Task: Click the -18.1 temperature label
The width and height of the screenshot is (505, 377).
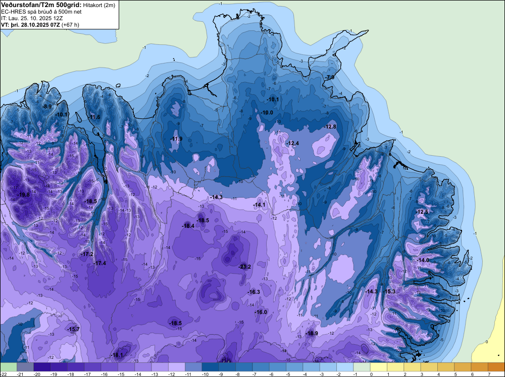Action: [x=117, y=355]
